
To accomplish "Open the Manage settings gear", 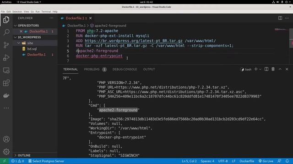I will tap(6, 152).
